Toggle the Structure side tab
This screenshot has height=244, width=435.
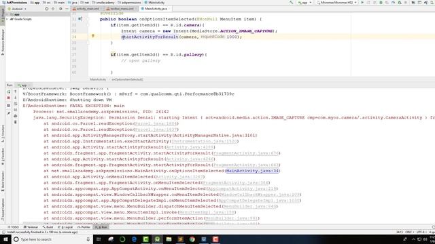click(3, 134)
